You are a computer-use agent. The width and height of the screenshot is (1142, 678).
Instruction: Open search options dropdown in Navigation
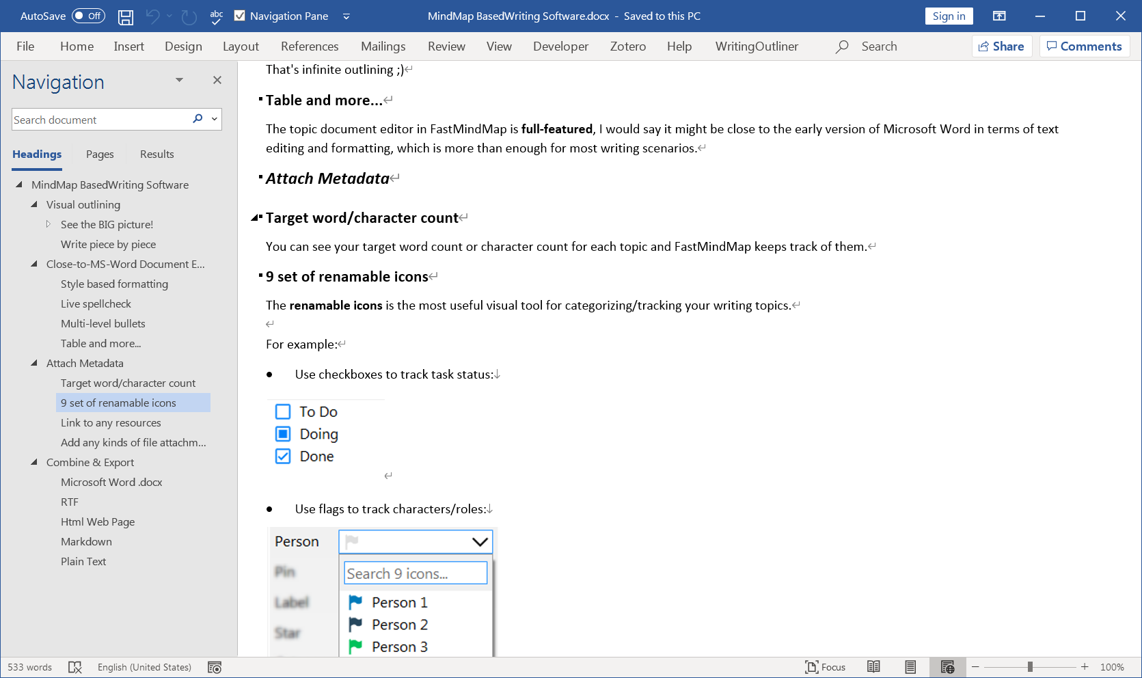[x=215, y=119]
